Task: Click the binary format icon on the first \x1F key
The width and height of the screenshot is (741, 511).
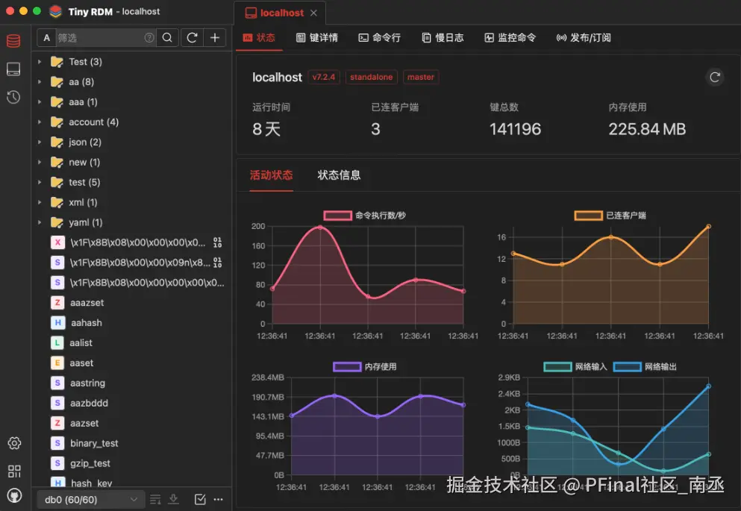Action: point(217,242)
